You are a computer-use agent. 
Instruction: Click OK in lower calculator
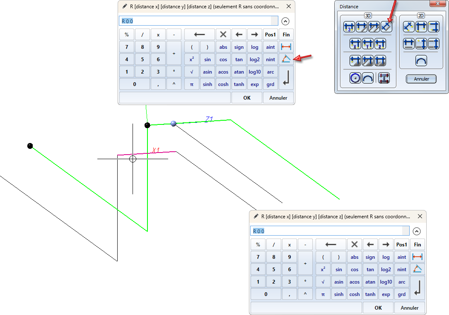(378, 308)
